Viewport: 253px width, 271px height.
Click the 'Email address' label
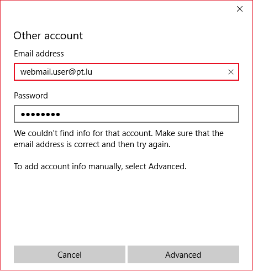[x=39, y=54]
